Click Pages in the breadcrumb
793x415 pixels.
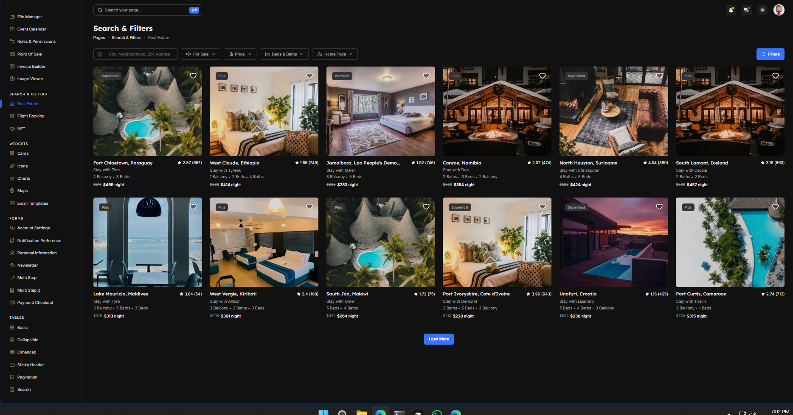click(x=99, y=38)
